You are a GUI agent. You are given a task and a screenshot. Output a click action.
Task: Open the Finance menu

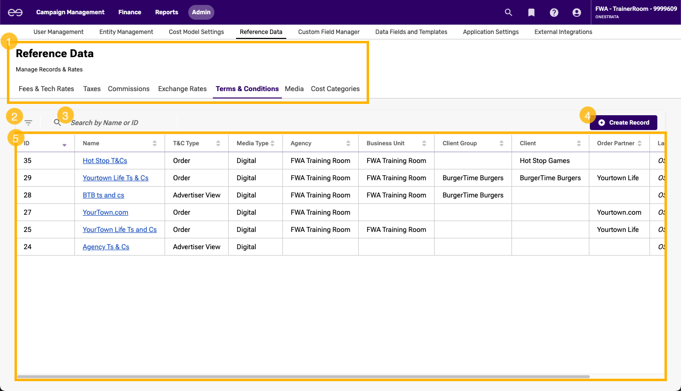(x=130, y=12)
